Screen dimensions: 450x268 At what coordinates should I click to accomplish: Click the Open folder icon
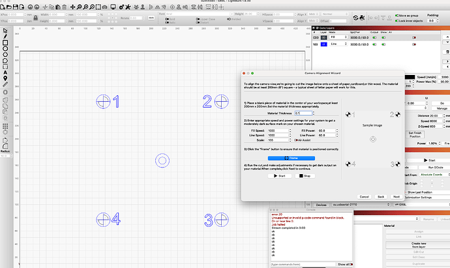[x=9, y=7]
